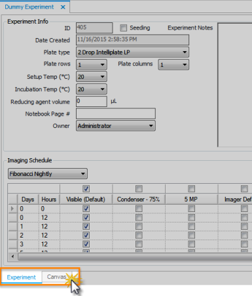This screenshot has width=252, height=296.
Task: Enable the Seeding checkbox
Action: (x=123, y=28)
